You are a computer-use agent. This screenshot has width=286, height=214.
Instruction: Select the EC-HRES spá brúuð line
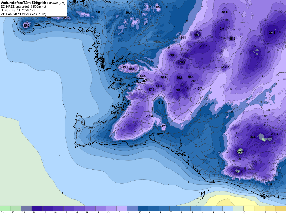coord(23,7)
